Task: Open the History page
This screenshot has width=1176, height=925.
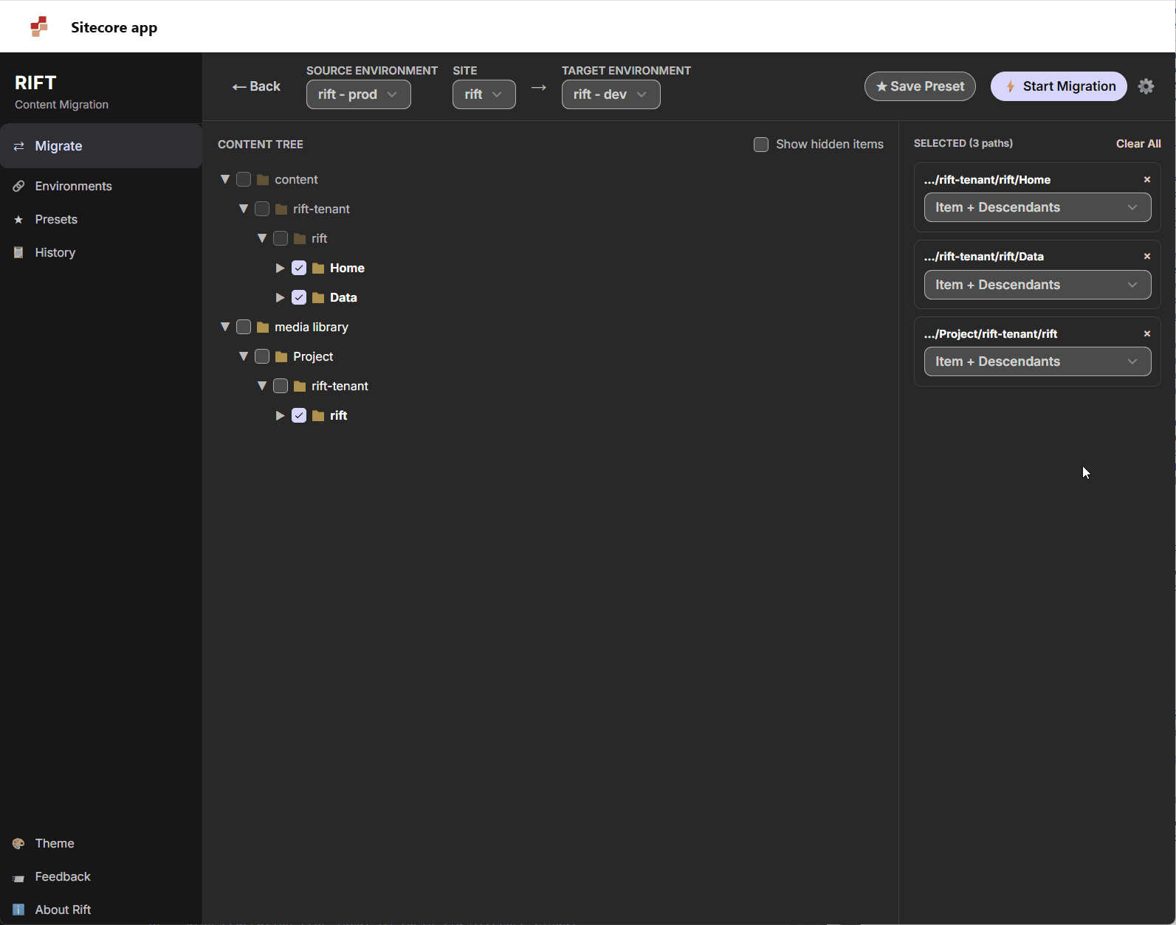Action: click(101, 252)
